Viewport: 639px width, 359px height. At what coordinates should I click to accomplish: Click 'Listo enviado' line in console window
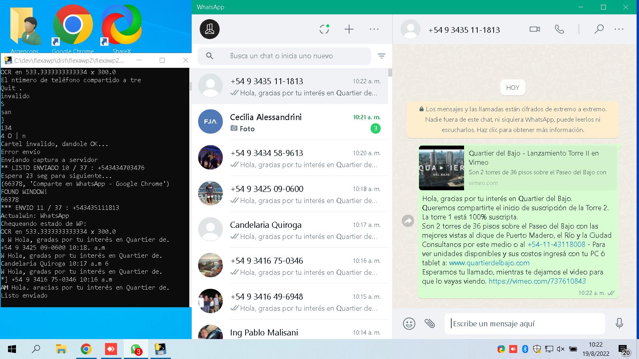24,296
